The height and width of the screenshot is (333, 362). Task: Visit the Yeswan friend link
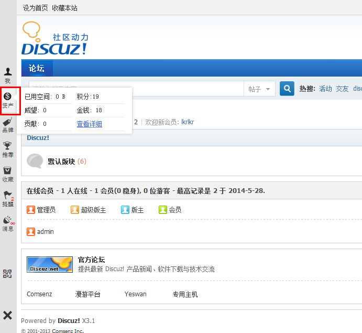[x=136, y=294]
